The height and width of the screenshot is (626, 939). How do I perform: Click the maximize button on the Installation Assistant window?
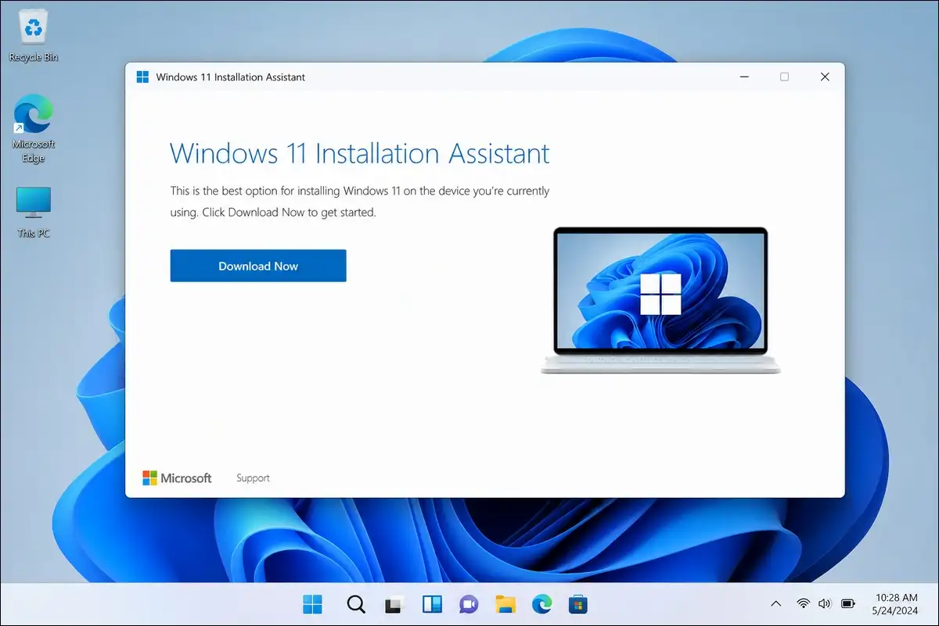click(784, 77)
